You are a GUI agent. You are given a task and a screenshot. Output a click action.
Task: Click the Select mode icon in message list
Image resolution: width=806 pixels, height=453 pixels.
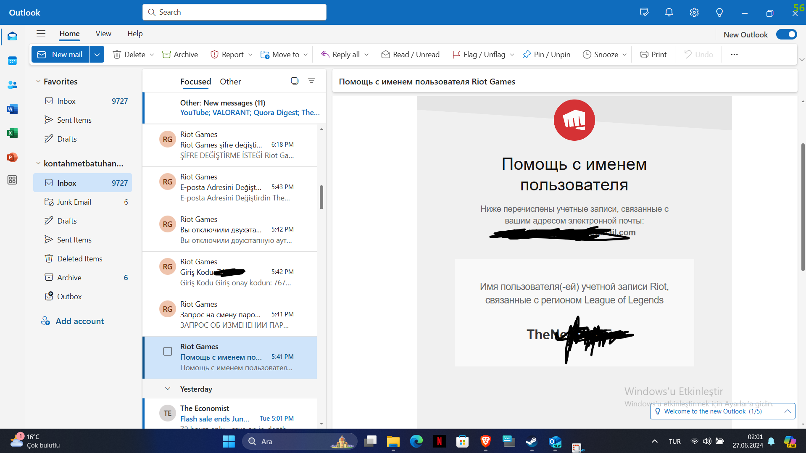295,81
